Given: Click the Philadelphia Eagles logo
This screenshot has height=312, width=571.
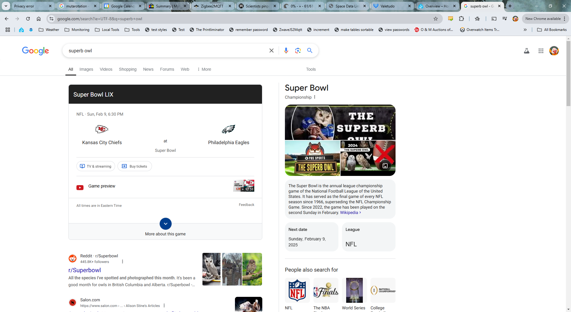Looking at the screenshot, I should pos(228,129).
